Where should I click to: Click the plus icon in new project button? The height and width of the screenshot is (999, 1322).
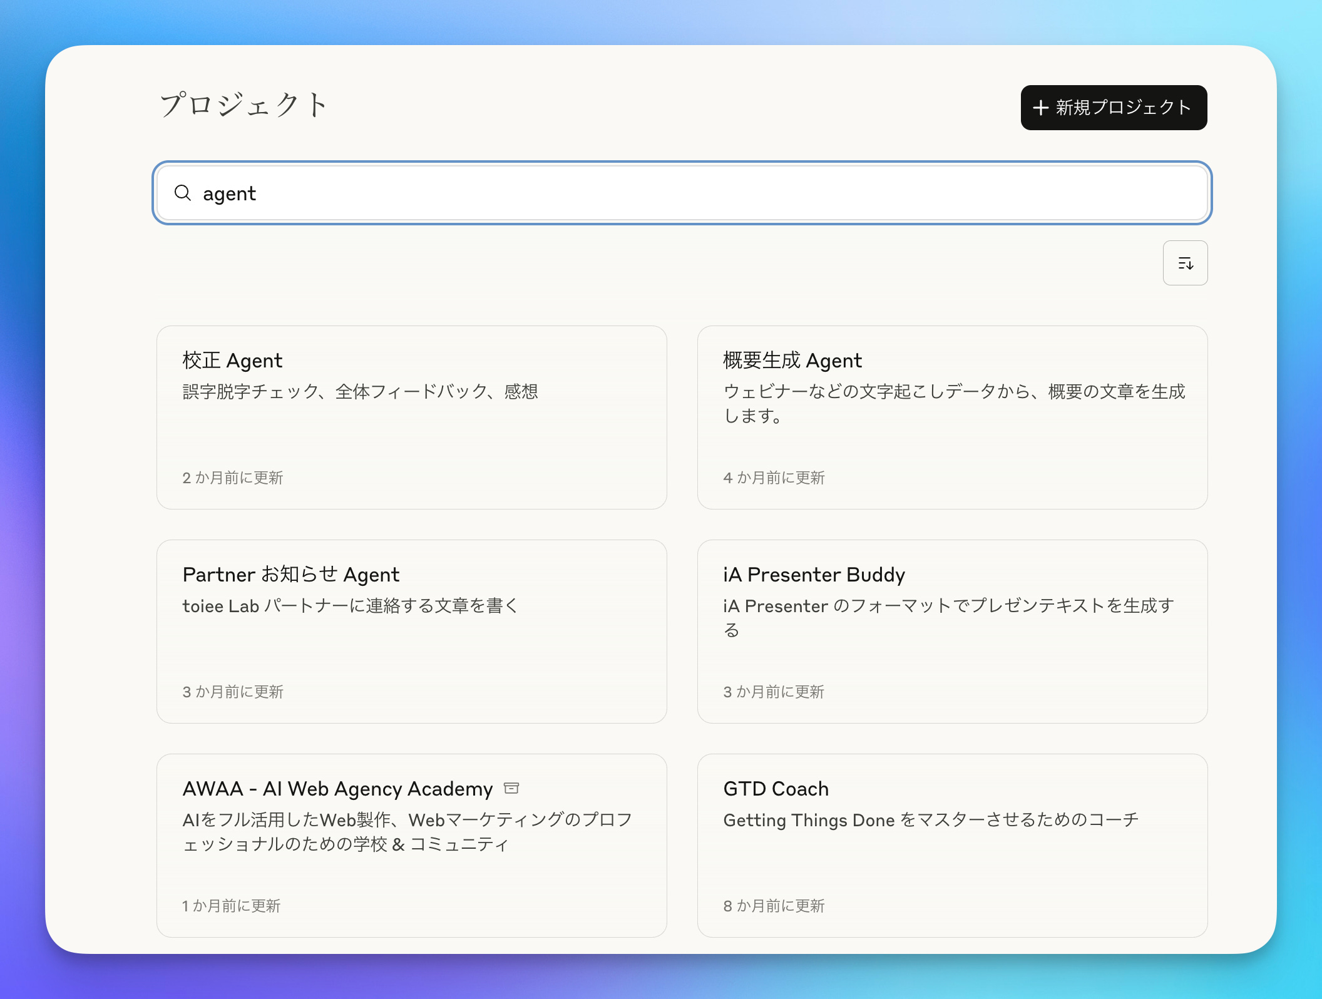click(x=1040, y=108)
